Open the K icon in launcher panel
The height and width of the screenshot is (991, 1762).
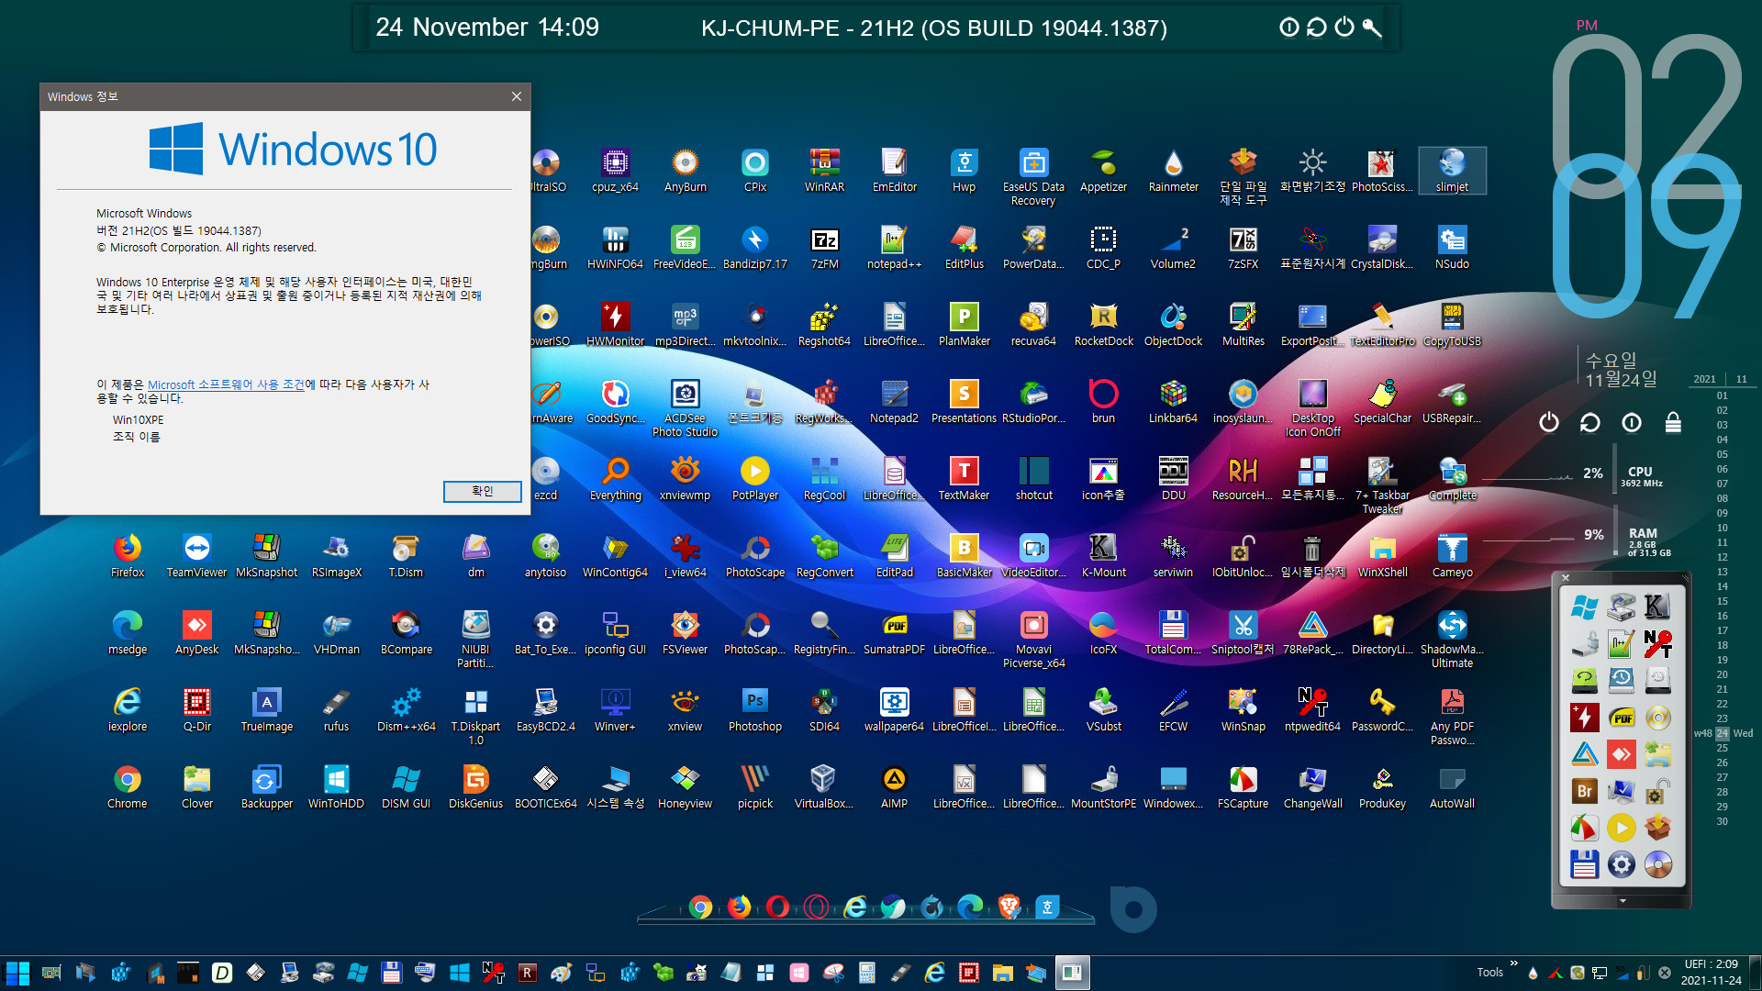[x=1657, y=607]
